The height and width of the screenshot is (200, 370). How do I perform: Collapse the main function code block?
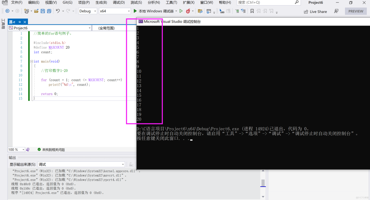click(32, 61)
